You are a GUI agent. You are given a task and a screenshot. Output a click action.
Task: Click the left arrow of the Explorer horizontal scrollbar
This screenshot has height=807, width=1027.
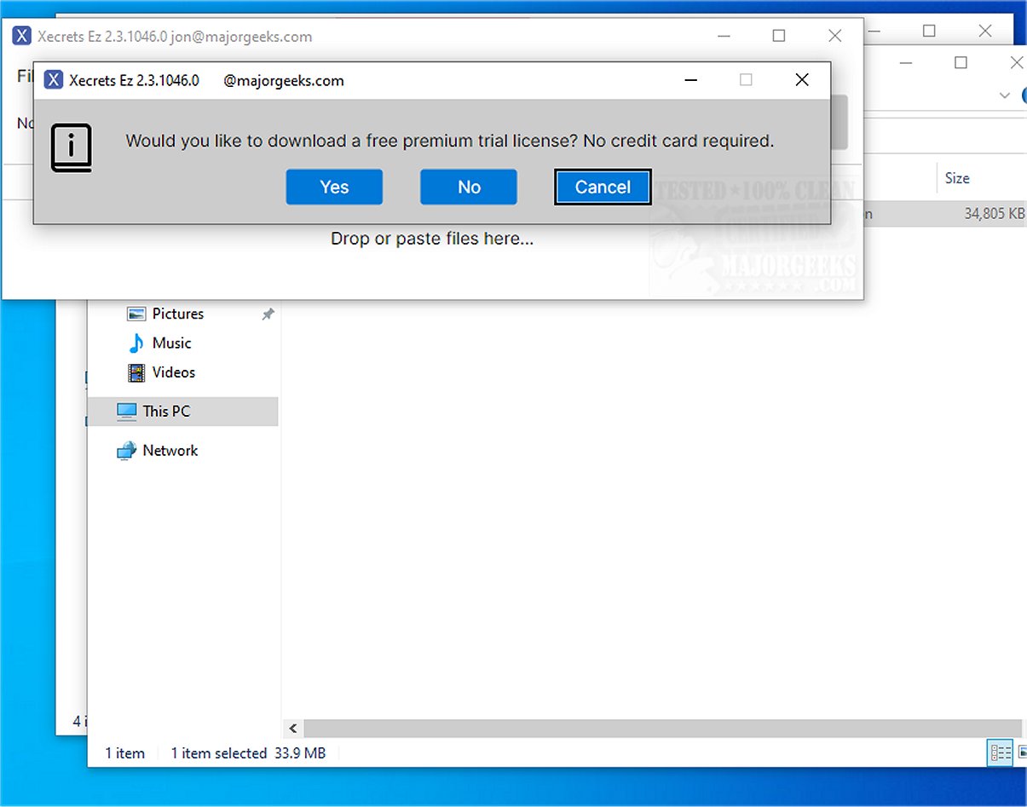[x=293, y=729]
